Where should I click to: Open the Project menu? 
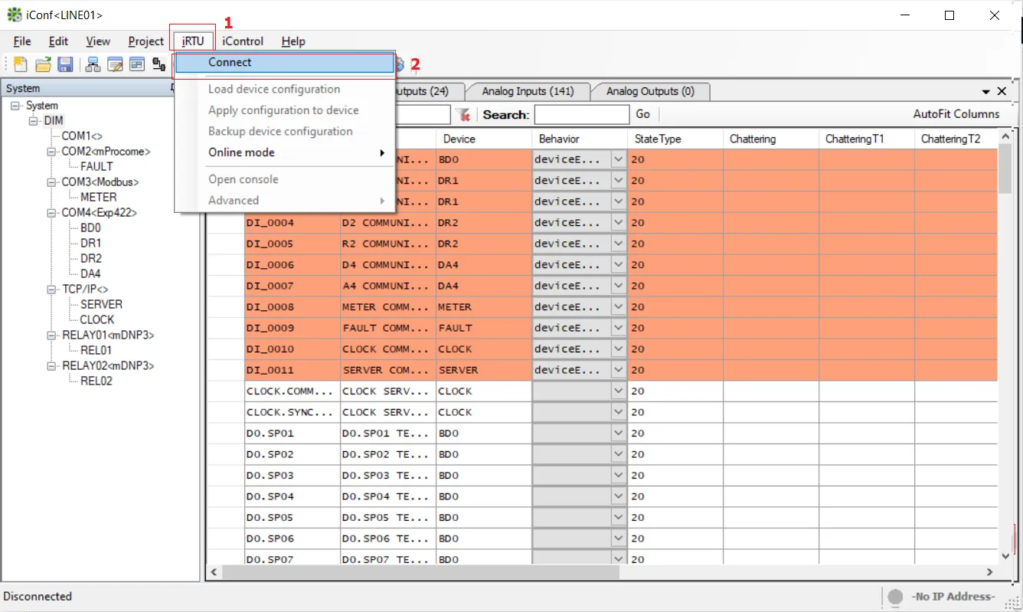click(x=145, y=41)
